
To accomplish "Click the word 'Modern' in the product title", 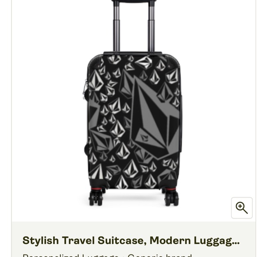I will [170, 241].
